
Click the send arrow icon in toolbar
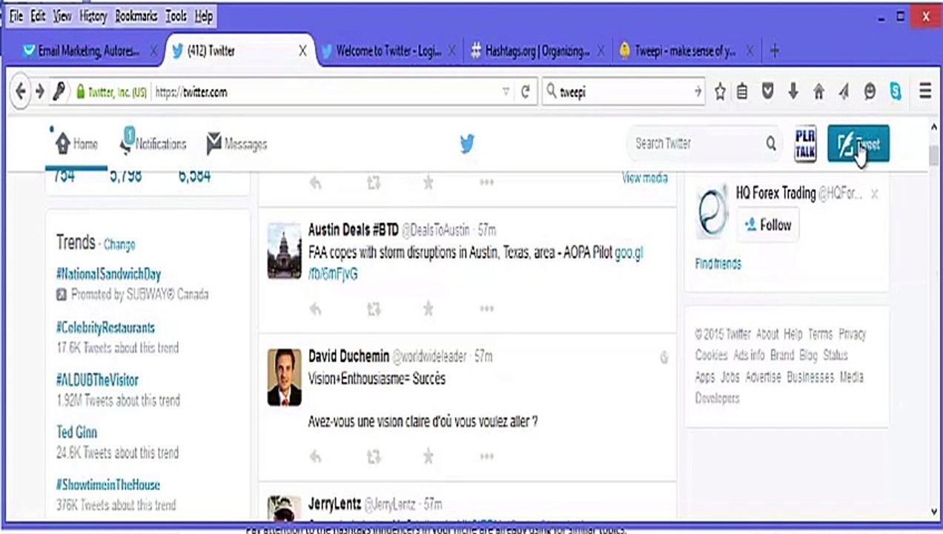[x=844, y=92]
